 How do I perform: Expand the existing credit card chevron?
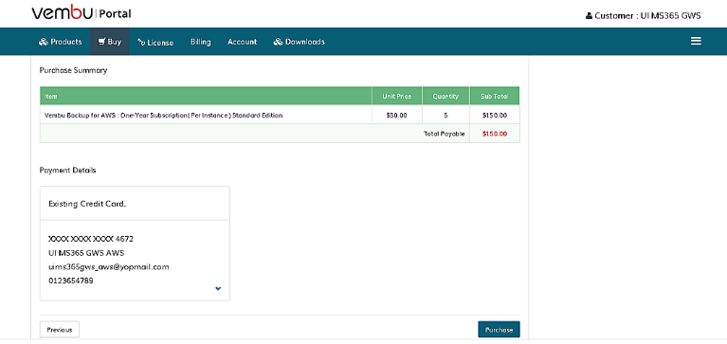point(218,288)
